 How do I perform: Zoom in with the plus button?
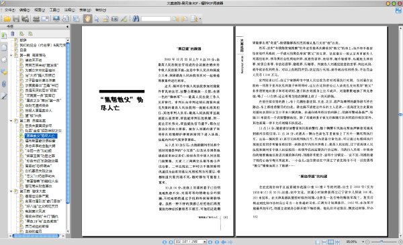400,242
